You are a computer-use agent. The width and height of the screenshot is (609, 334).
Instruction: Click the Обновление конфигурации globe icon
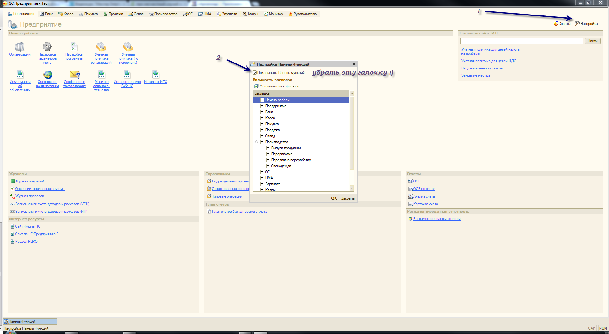coord(48,75)
